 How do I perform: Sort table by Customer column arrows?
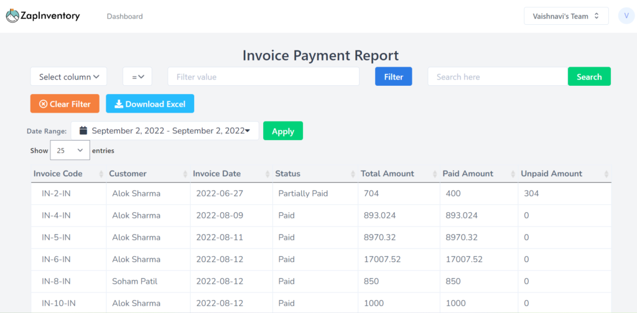(x=185, y=174)
